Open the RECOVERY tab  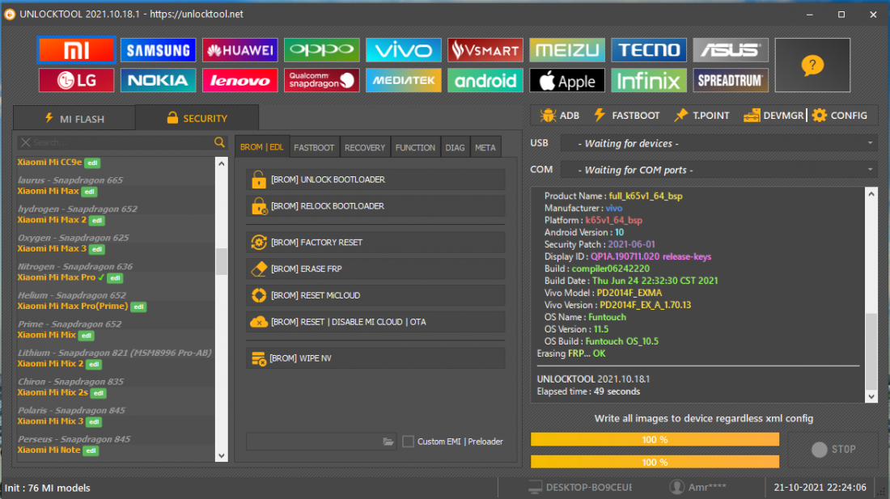(365, 147)
